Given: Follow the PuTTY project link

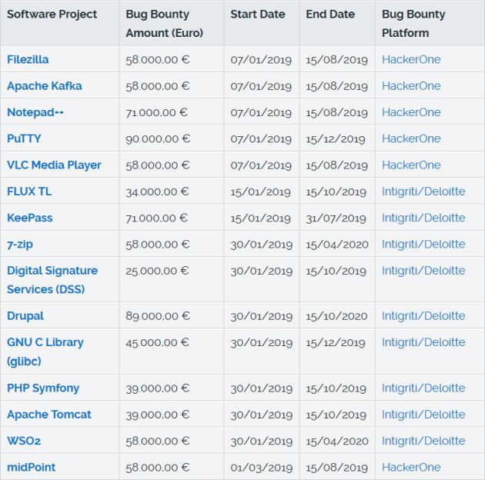Looking at the screenshot, I should coord(24,138).
